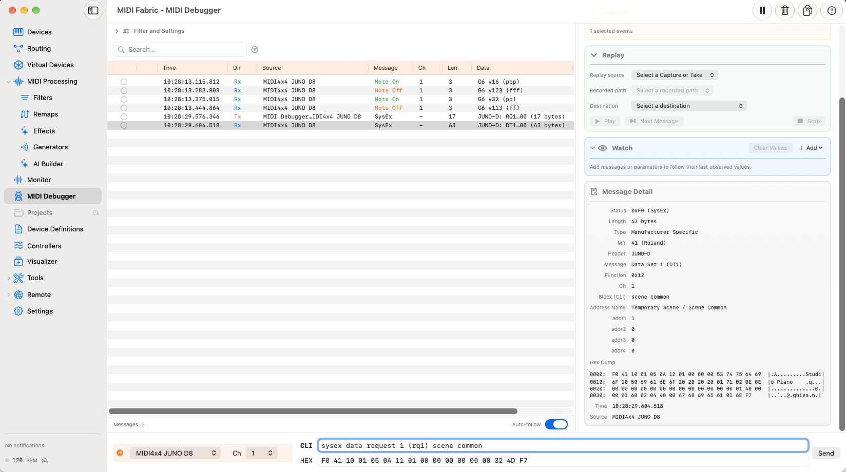Screen dimensions: 846x472
Task: Open the search filter options icon
Action: (255, 50)
